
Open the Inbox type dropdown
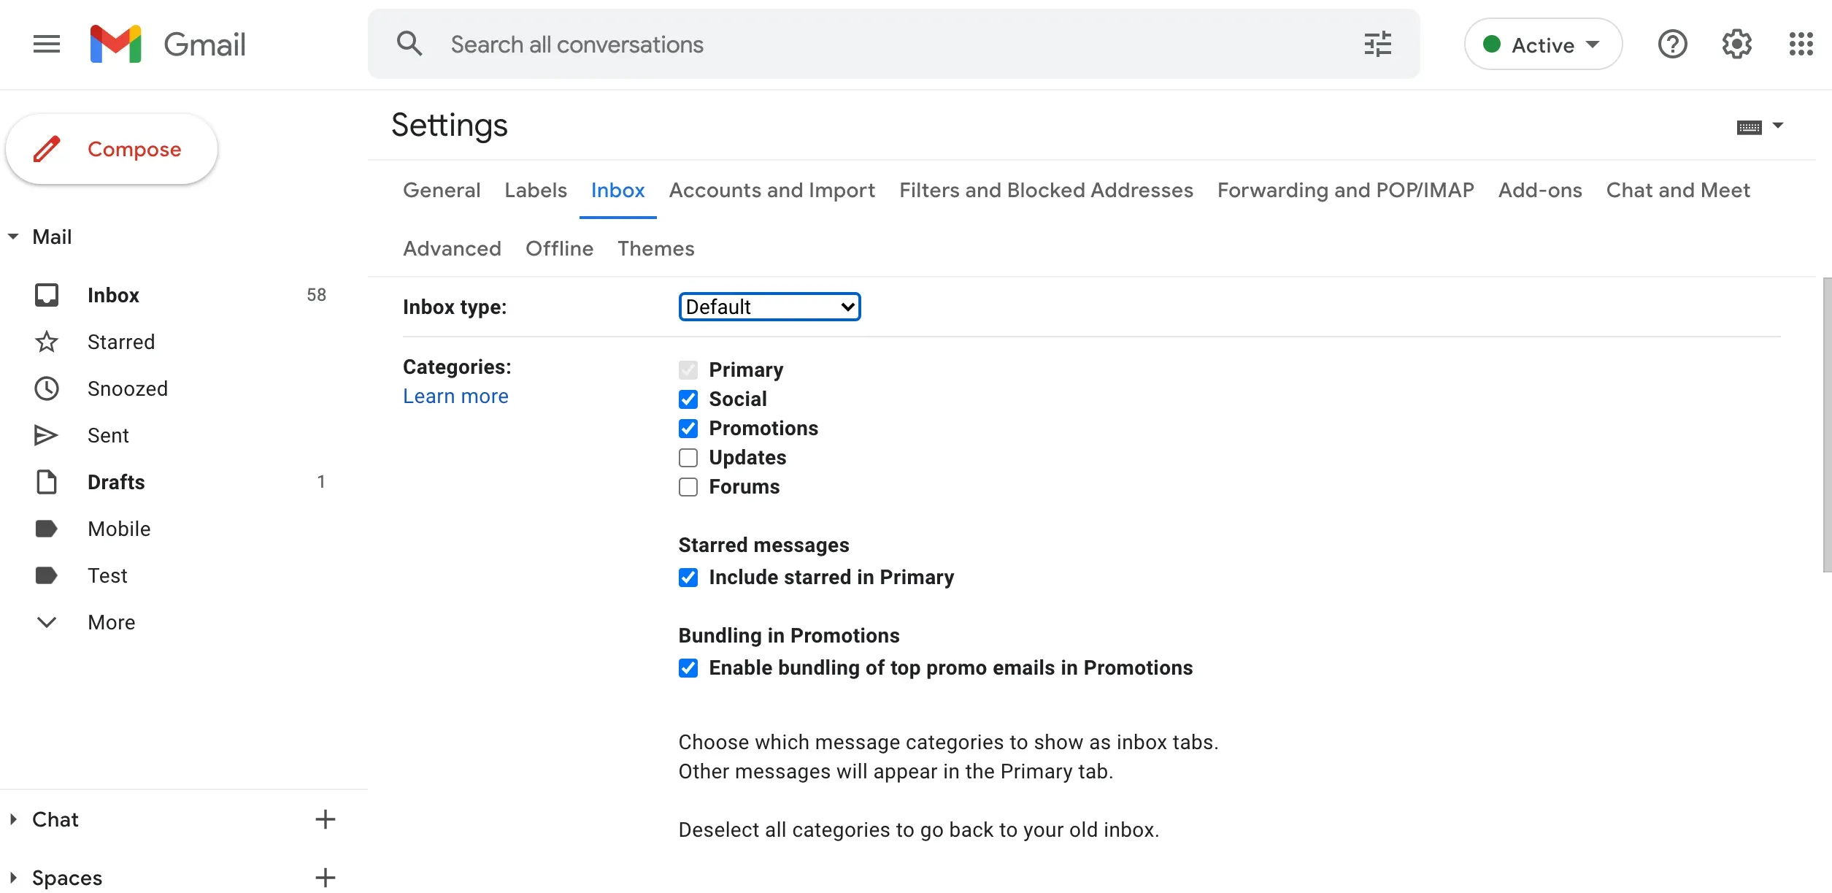(x=769, y=306)
